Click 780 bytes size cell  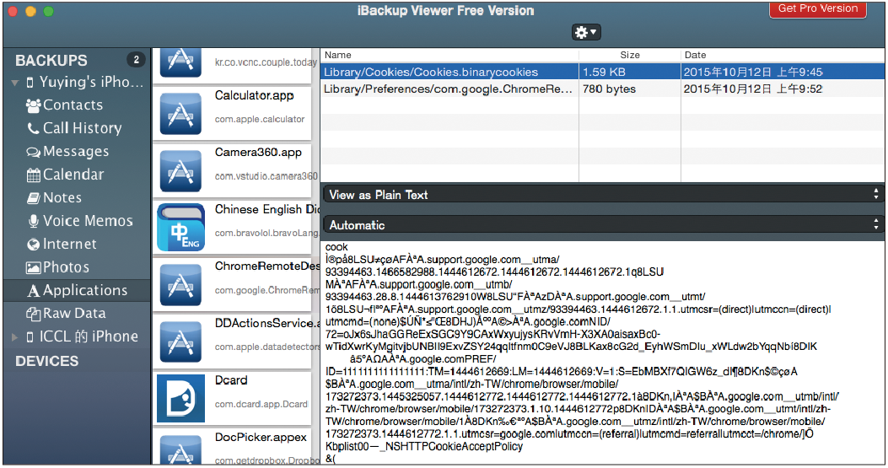[610, 89]
